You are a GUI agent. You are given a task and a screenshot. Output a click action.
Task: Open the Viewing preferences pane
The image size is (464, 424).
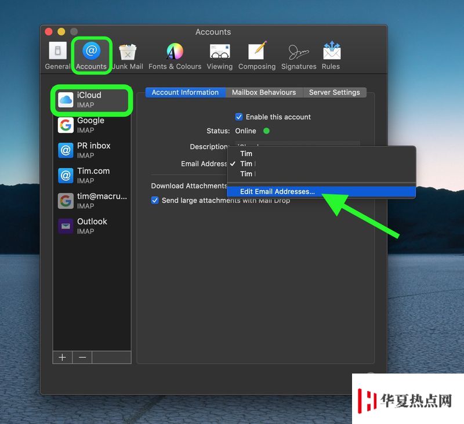tap(220, 56)
